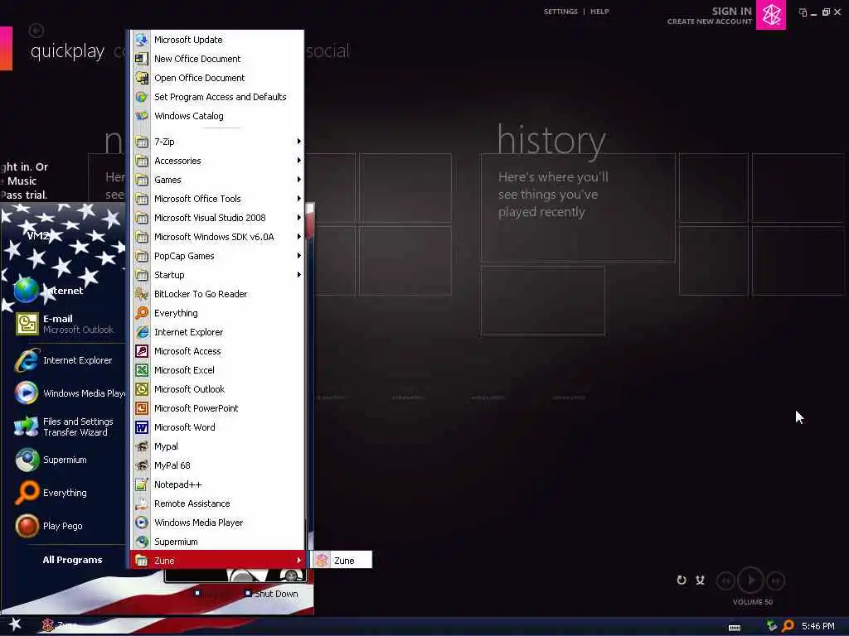Launch Open Office Document entry
Viewport: 849px width, 636px height.
click(217, 78)
